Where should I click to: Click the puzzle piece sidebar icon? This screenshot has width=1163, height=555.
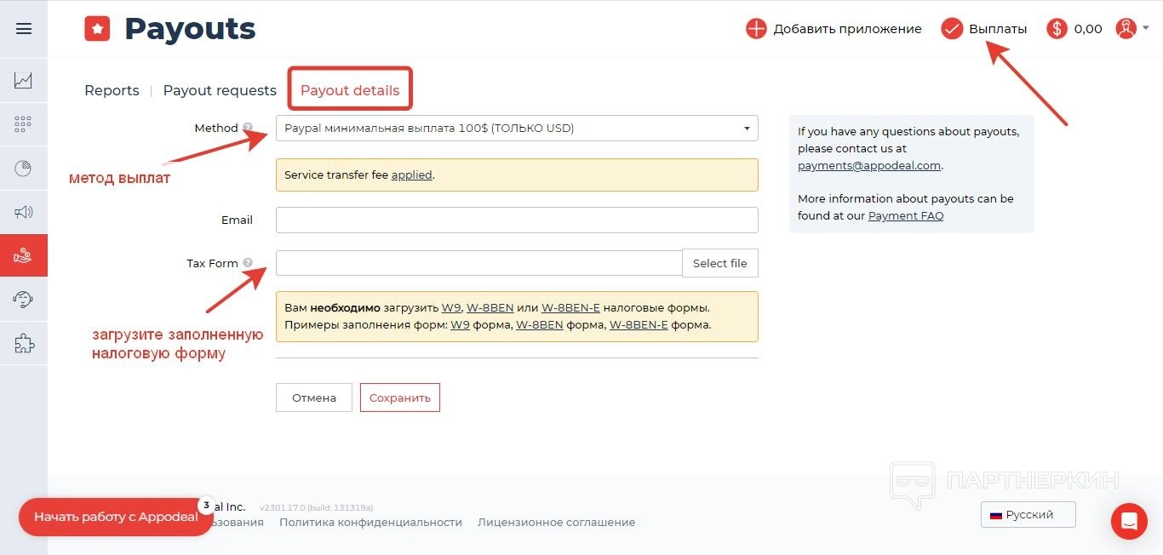[24, 343]
